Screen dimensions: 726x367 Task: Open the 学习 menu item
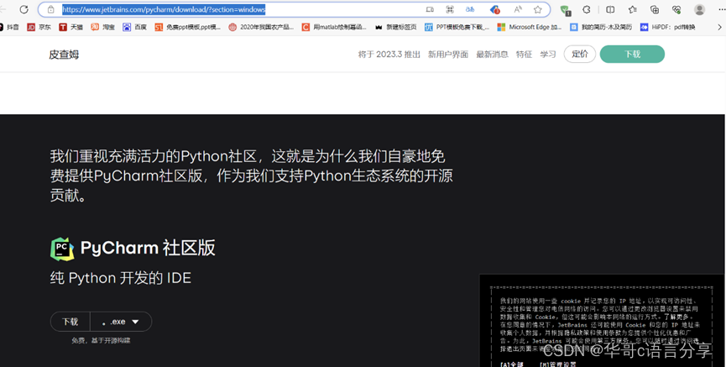click(548, 55)
